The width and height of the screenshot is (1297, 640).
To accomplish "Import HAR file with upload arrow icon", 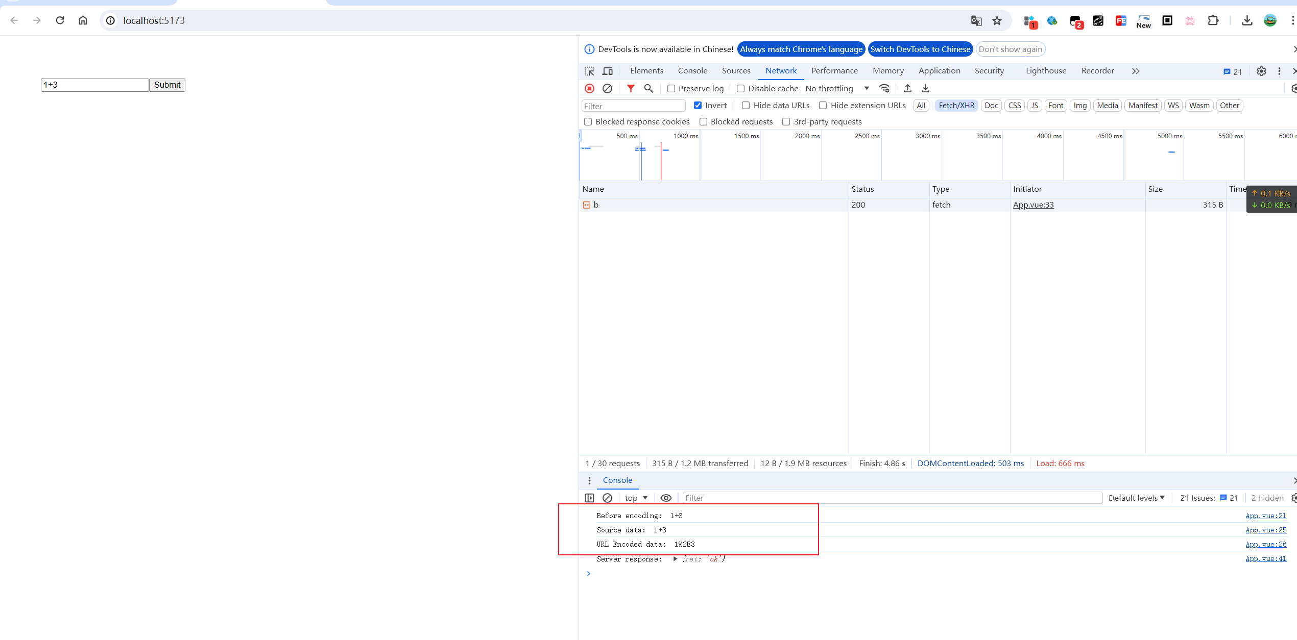I will 907,88.
